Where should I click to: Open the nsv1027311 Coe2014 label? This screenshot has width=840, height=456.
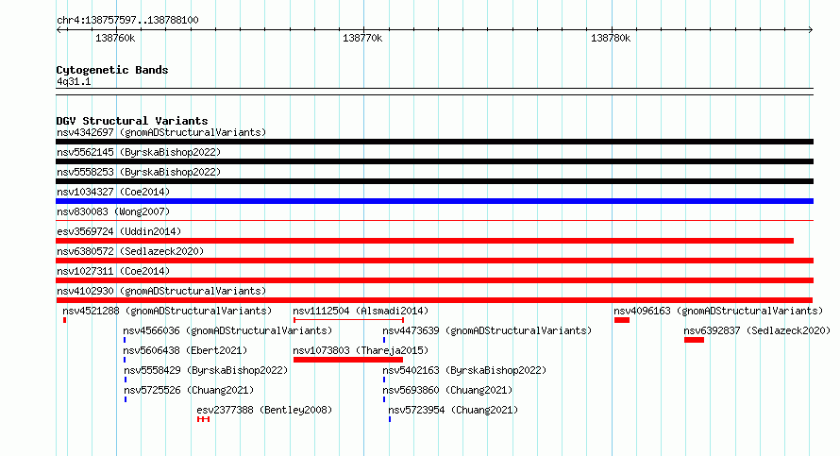pyautogui.click(x=113, y=271)
